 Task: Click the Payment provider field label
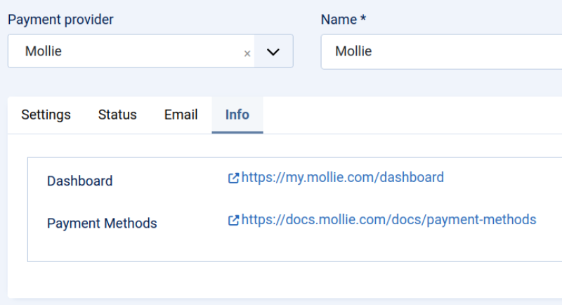click(60, 20)
